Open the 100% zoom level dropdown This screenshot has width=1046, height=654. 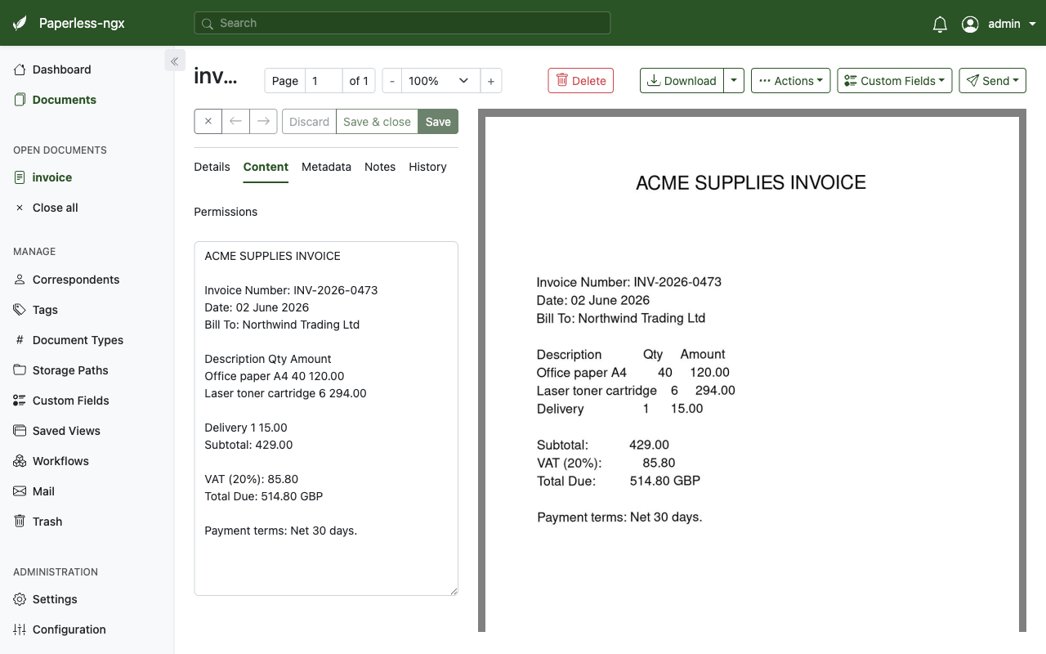[440, 81]
